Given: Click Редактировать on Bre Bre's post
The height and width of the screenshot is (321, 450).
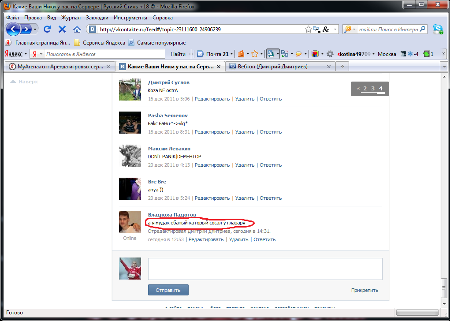Looking at the screenshot, I should coord(212,198).
